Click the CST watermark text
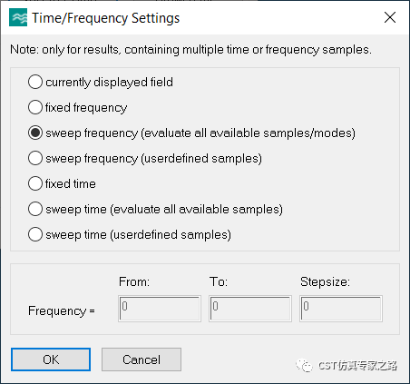This screenshot has width=410, height=384. click(357, 366)
